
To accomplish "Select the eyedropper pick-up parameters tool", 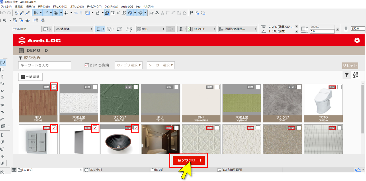I will (x=22, y=13).
